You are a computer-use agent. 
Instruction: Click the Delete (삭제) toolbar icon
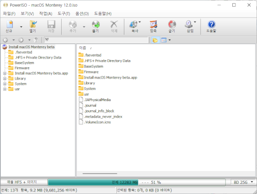point(114,25)
